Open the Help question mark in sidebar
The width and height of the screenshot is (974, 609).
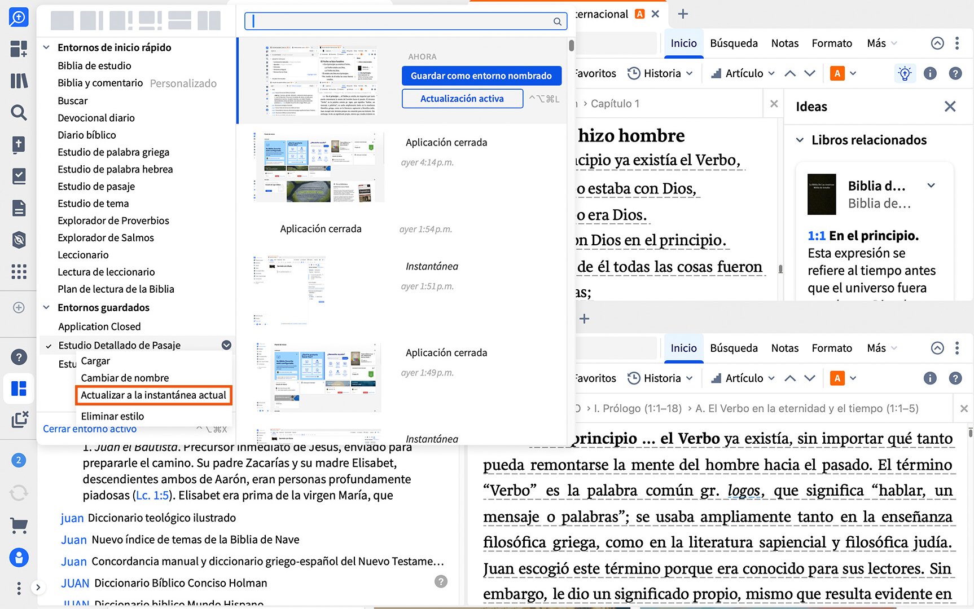point(19,357)
